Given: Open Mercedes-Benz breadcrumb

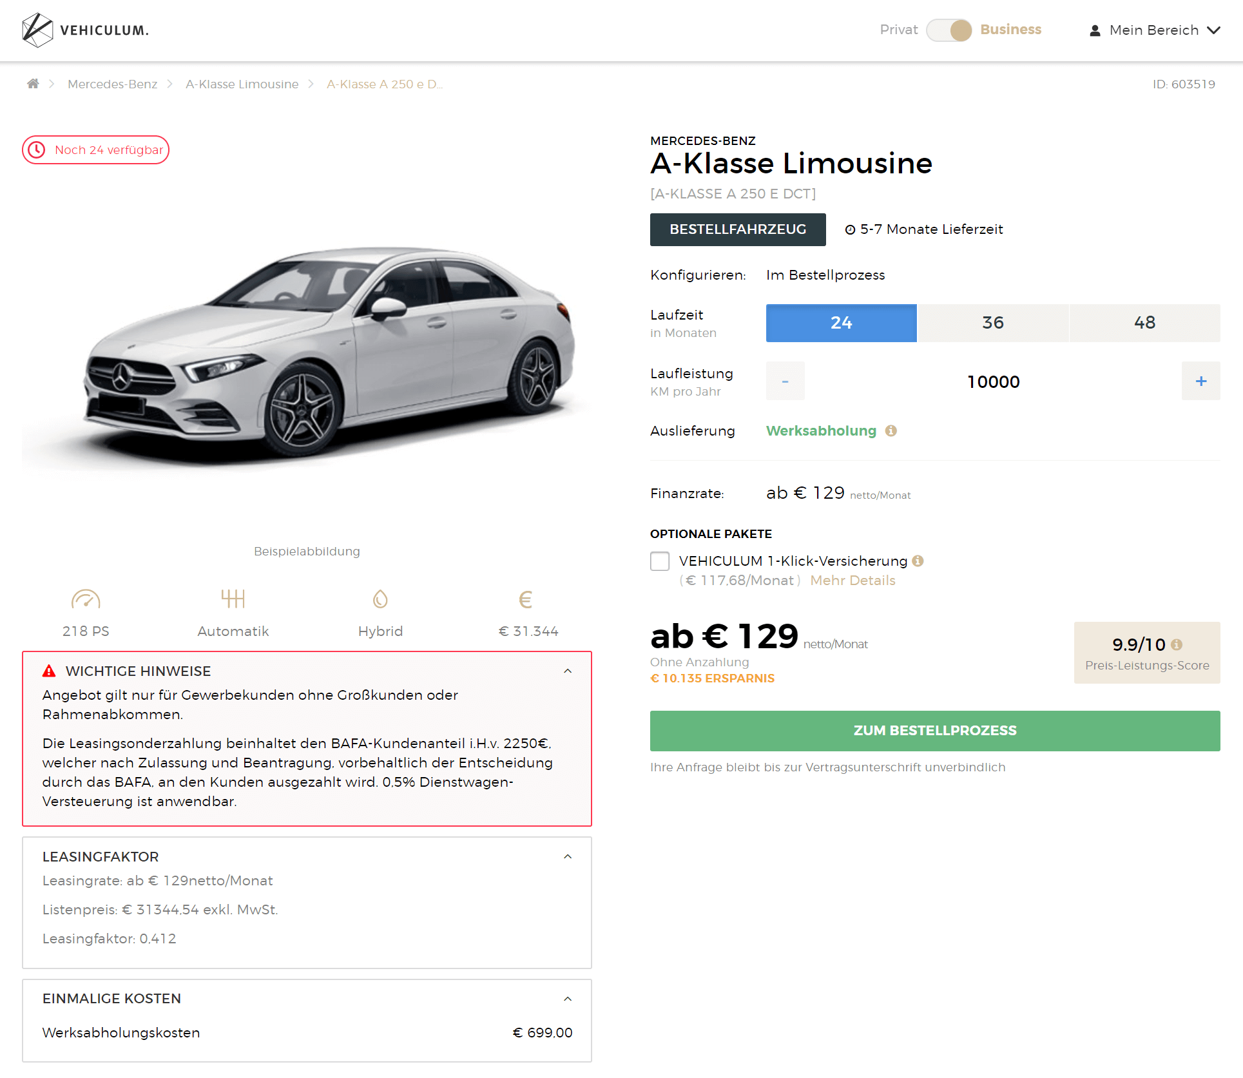Looking at the screenshot, I should pos(112,84).
